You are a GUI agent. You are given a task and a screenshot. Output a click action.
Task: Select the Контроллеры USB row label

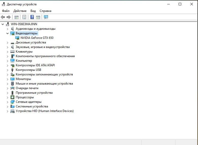click(28, 70)
